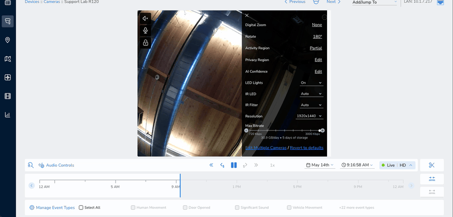Skip back five seconds
This screenshot has width=453, height=217.
[222, 165]
